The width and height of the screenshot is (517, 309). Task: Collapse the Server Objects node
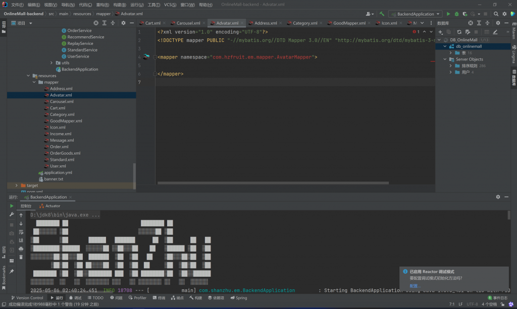(444, 59)
